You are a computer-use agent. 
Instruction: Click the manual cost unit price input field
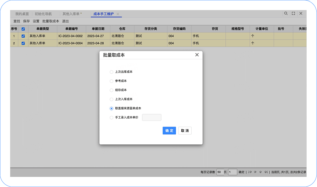(152, 118)
